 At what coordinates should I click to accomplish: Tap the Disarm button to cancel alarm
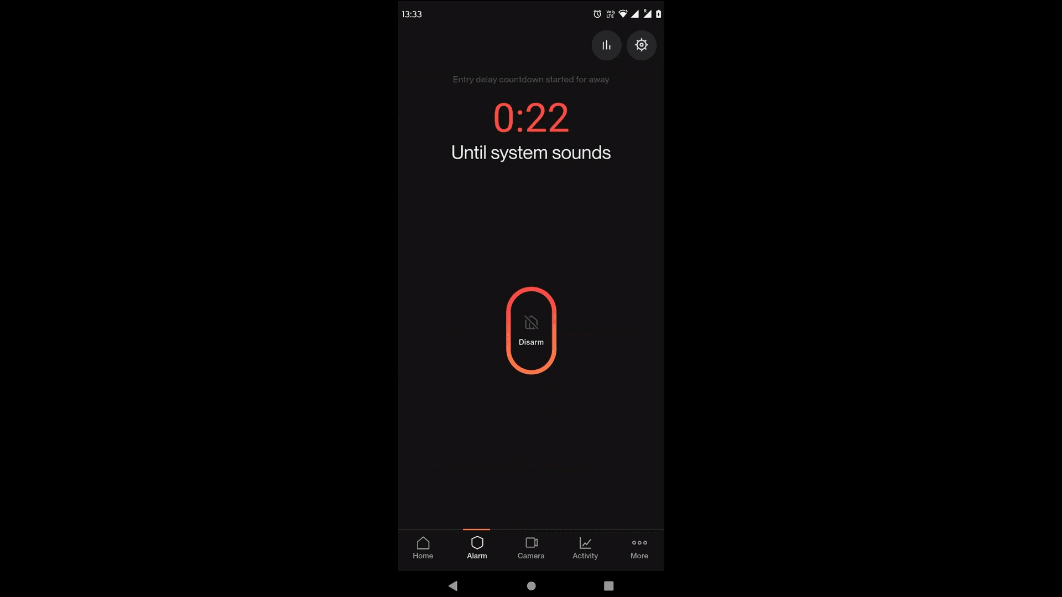531,329
